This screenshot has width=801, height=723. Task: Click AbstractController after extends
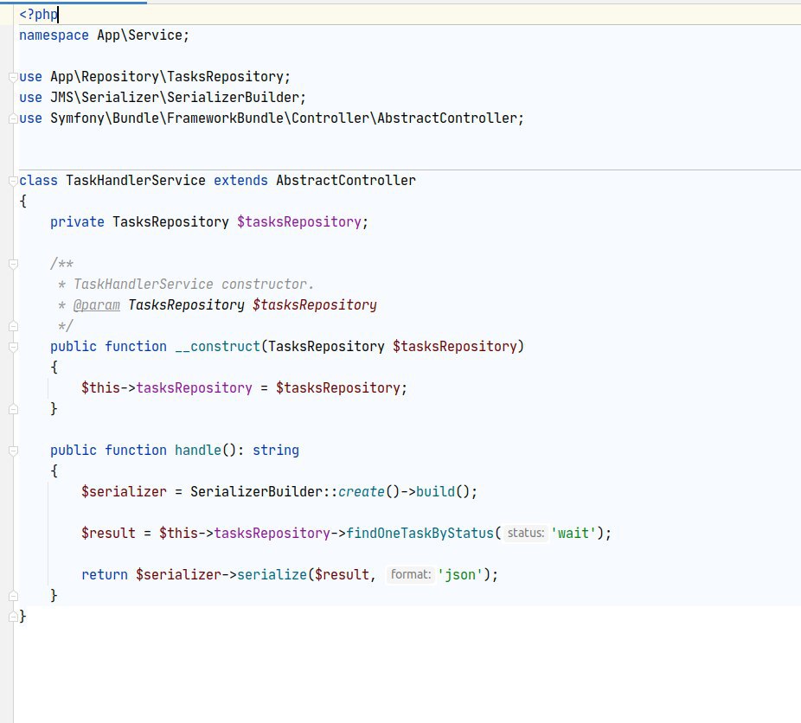click(346, 181)
